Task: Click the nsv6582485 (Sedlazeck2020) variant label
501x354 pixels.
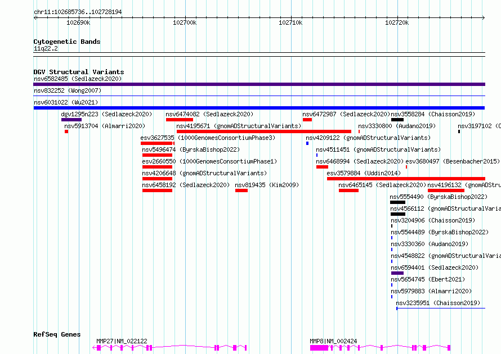Action: [x=78, y=79]
